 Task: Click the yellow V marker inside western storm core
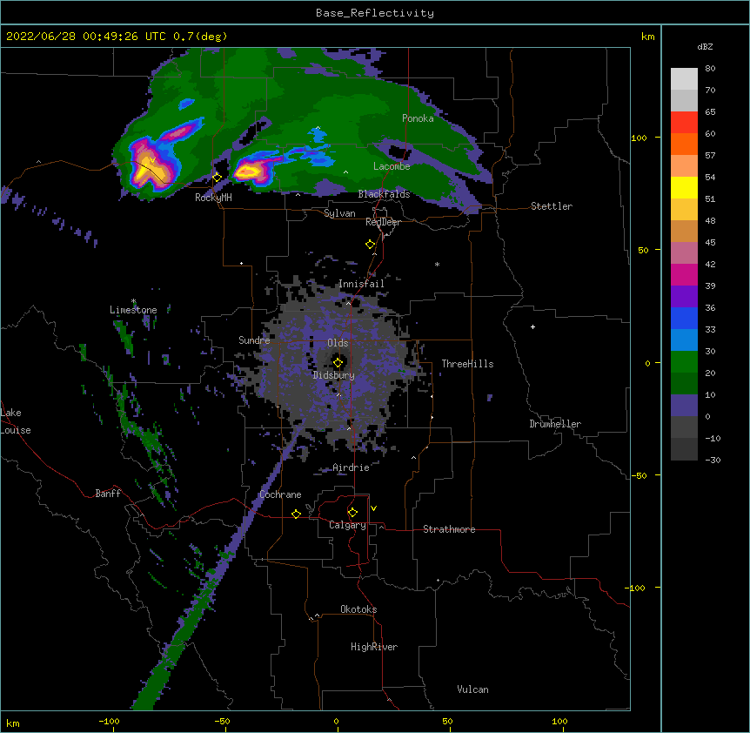click(152, 159)
